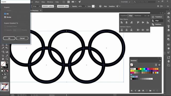Viewport: 171px width, 96px height.
Task: Click the stroke weight stepper arrows
Action: [x=32, y=6]
